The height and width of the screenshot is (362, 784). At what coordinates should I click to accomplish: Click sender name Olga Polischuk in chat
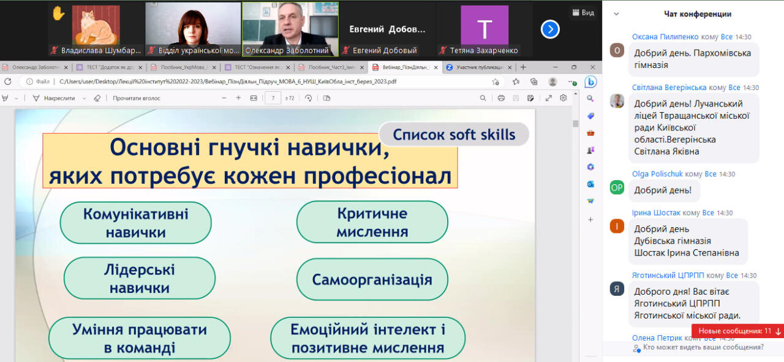click(658, 174)
